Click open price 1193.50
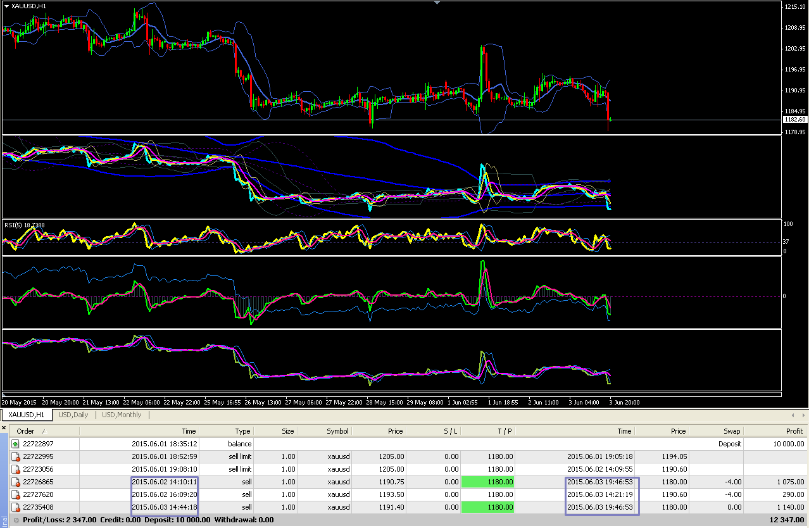 pos(391,494)
